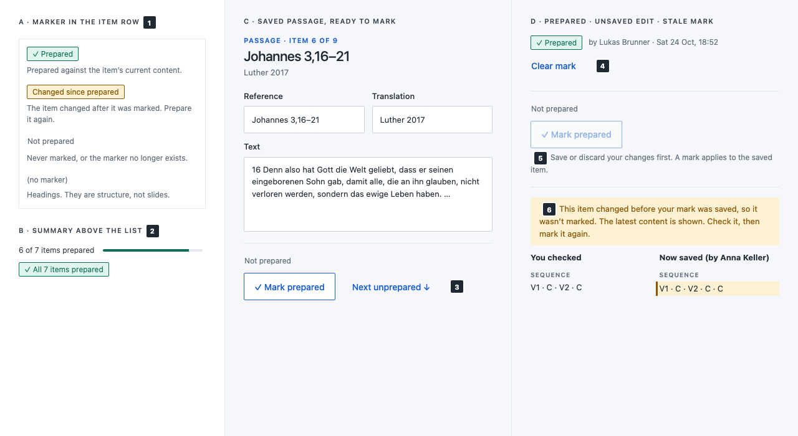Click the warning This item changed before your mark
The image size is (798, 436).
pyautogui.click(x=655, y=221)
